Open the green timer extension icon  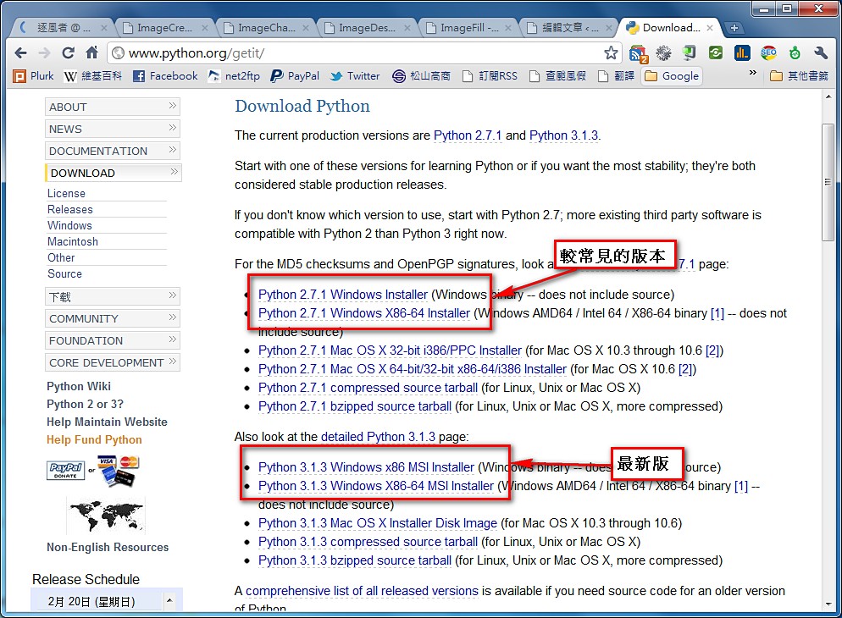click(x=795, y=52)
